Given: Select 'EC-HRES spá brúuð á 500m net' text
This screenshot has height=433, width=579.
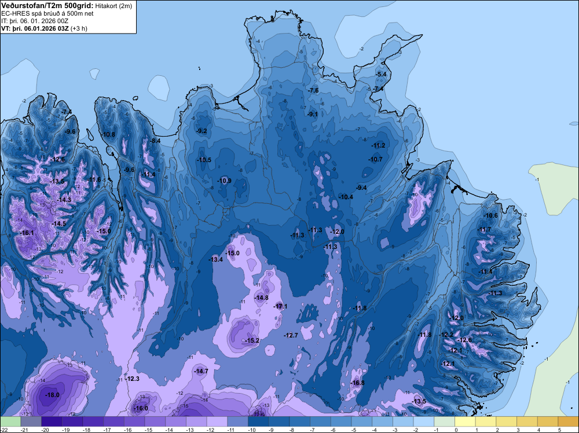Looking at the screenshot, I should 47,13.
